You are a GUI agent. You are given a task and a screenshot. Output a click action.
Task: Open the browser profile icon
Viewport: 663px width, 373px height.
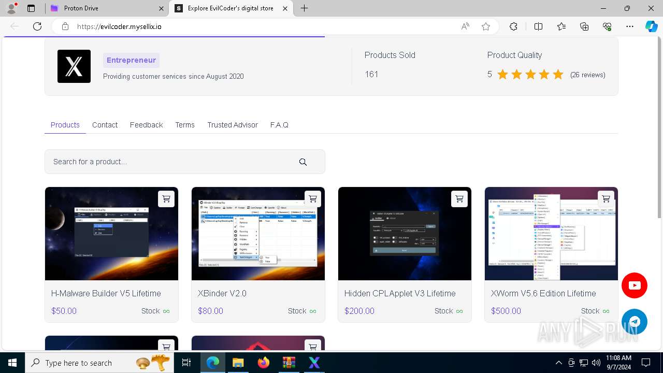tap(11, 8)
